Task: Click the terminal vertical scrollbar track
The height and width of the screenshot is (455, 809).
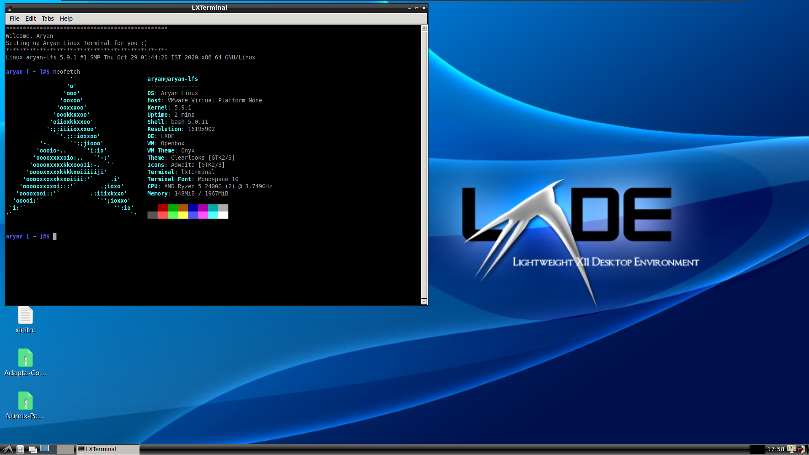Action: (x=424, y=164)
